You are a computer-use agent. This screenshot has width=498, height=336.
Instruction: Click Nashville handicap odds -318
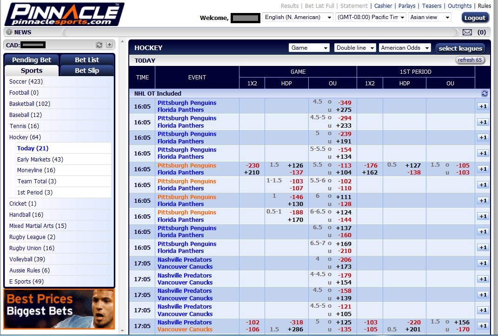click(296, 323)
